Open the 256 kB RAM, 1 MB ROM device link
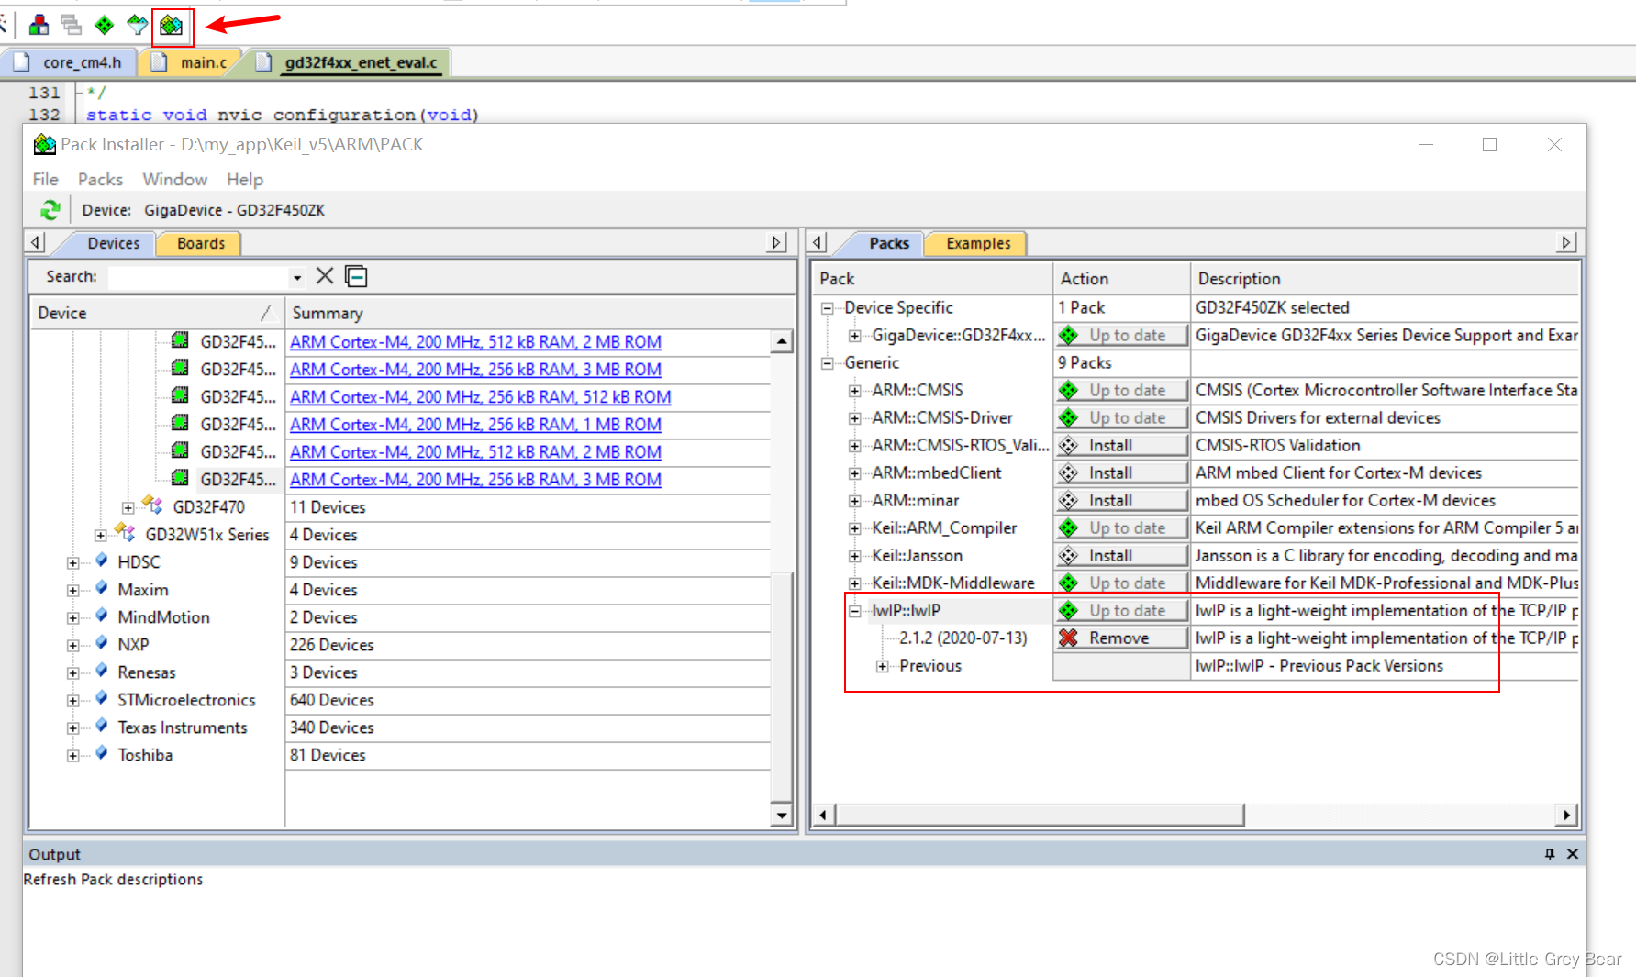This screenshot has height=977, width=1636. pos(475,425)
